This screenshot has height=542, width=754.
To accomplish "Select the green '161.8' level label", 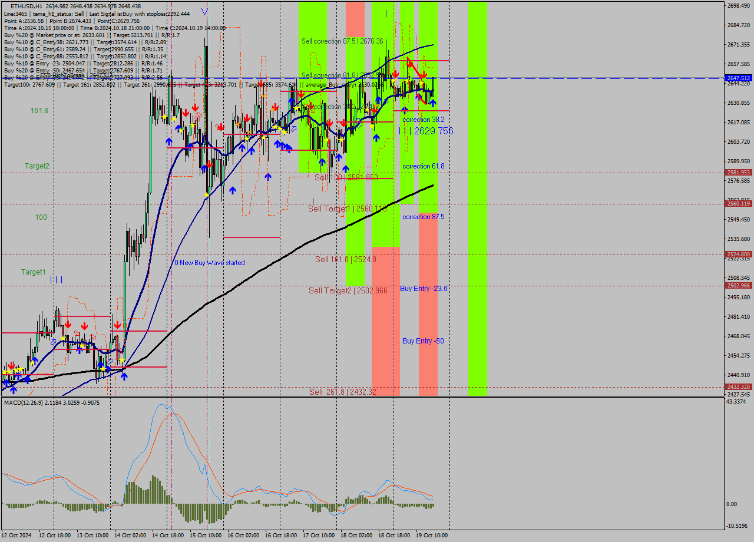I will [x=39, y=111].
